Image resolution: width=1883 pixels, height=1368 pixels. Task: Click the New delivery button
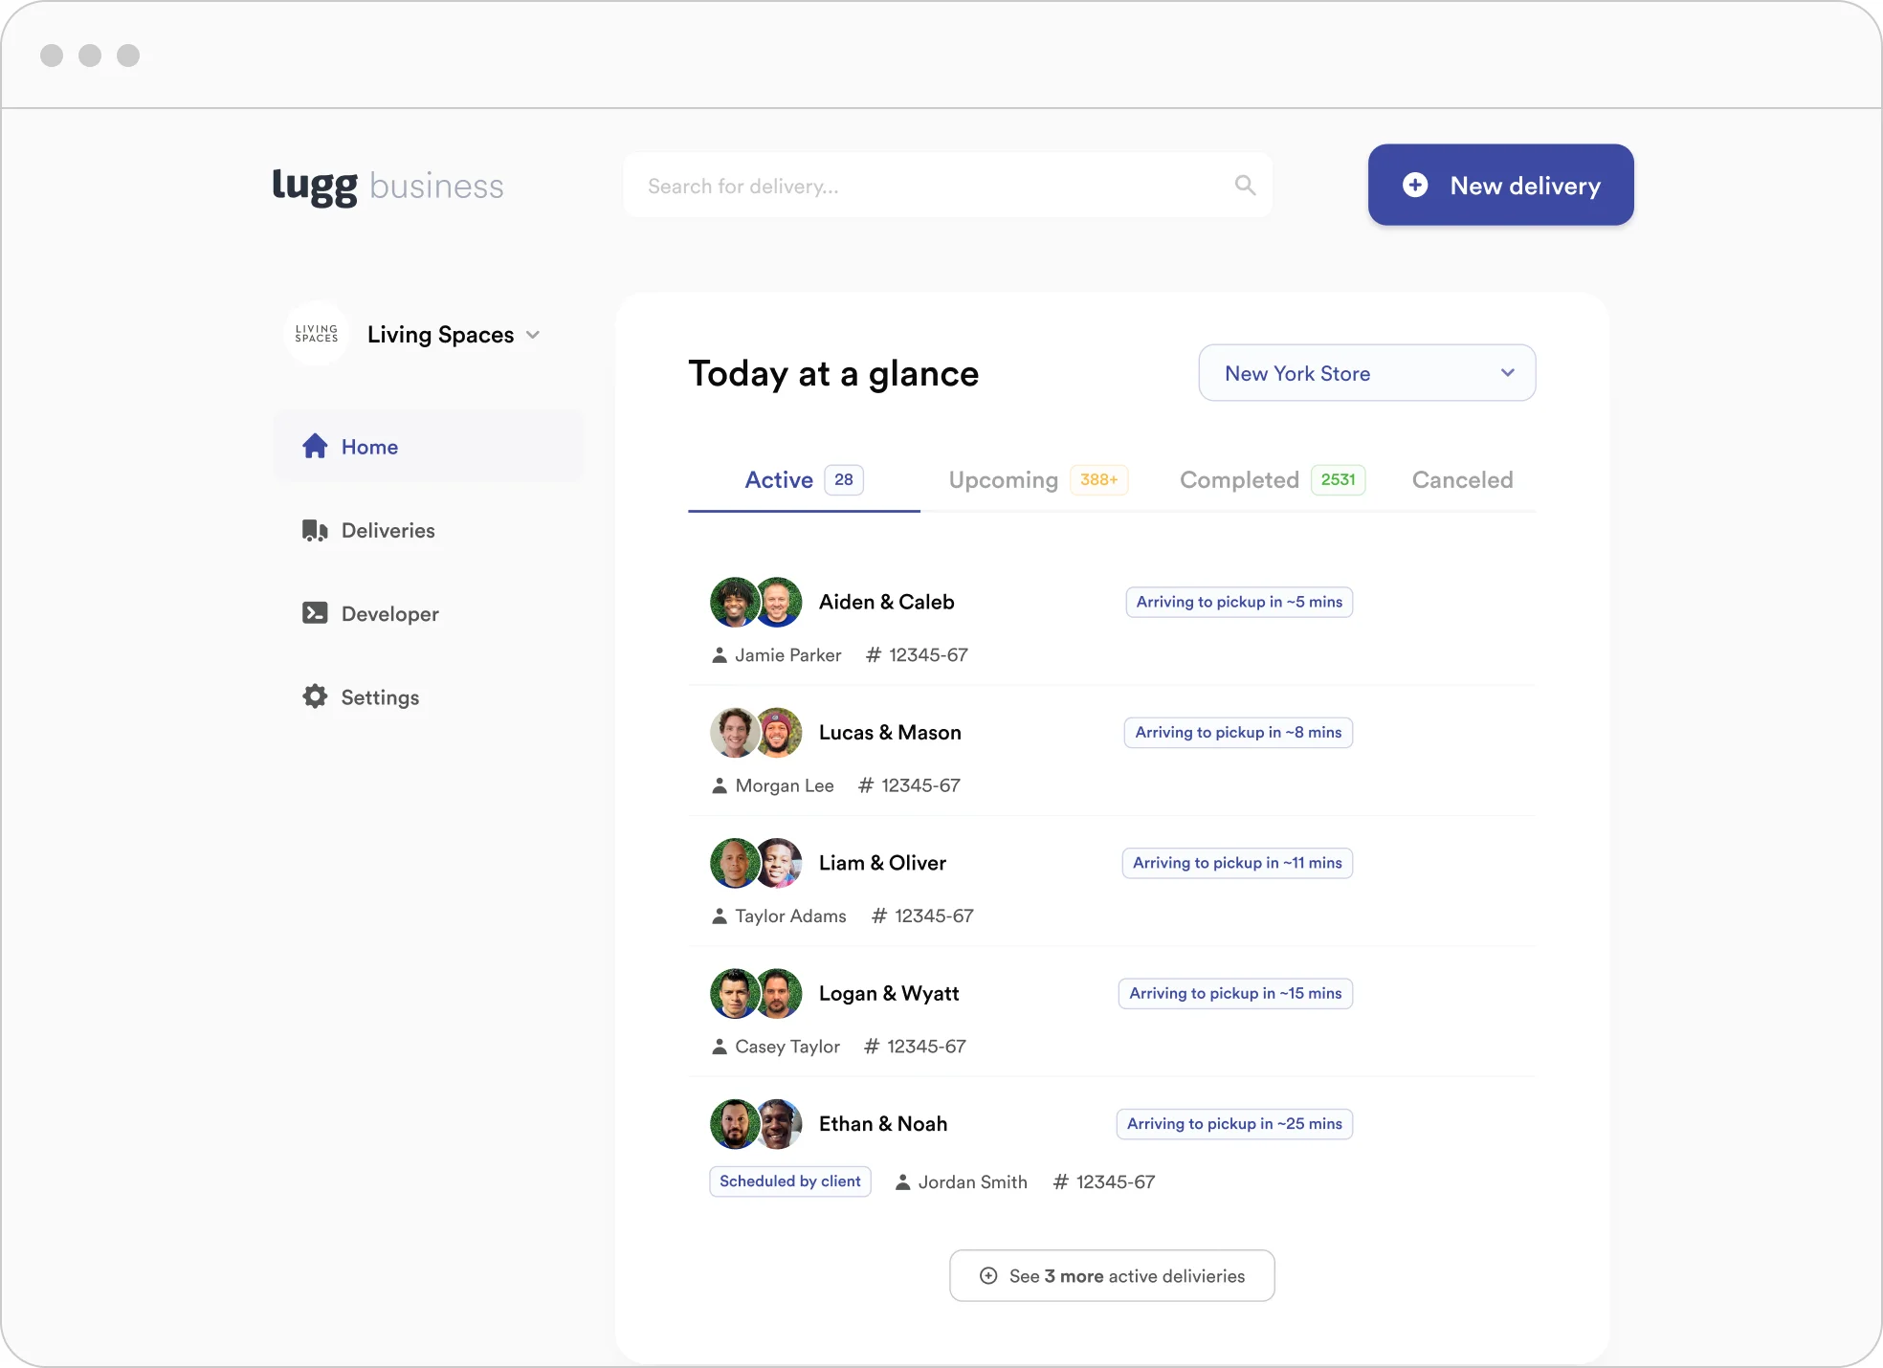click(x=1500, y=185)
